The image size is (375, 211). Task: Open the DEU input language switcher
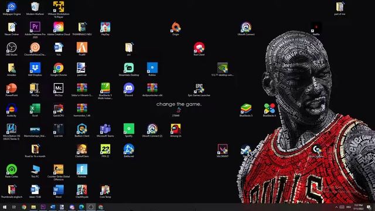pyautogui.click(x=349, y=207)
